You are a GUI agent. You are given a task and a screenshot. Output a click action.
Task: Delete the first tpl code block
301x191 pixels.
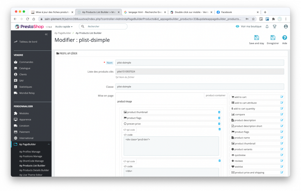tap(219, 129)
